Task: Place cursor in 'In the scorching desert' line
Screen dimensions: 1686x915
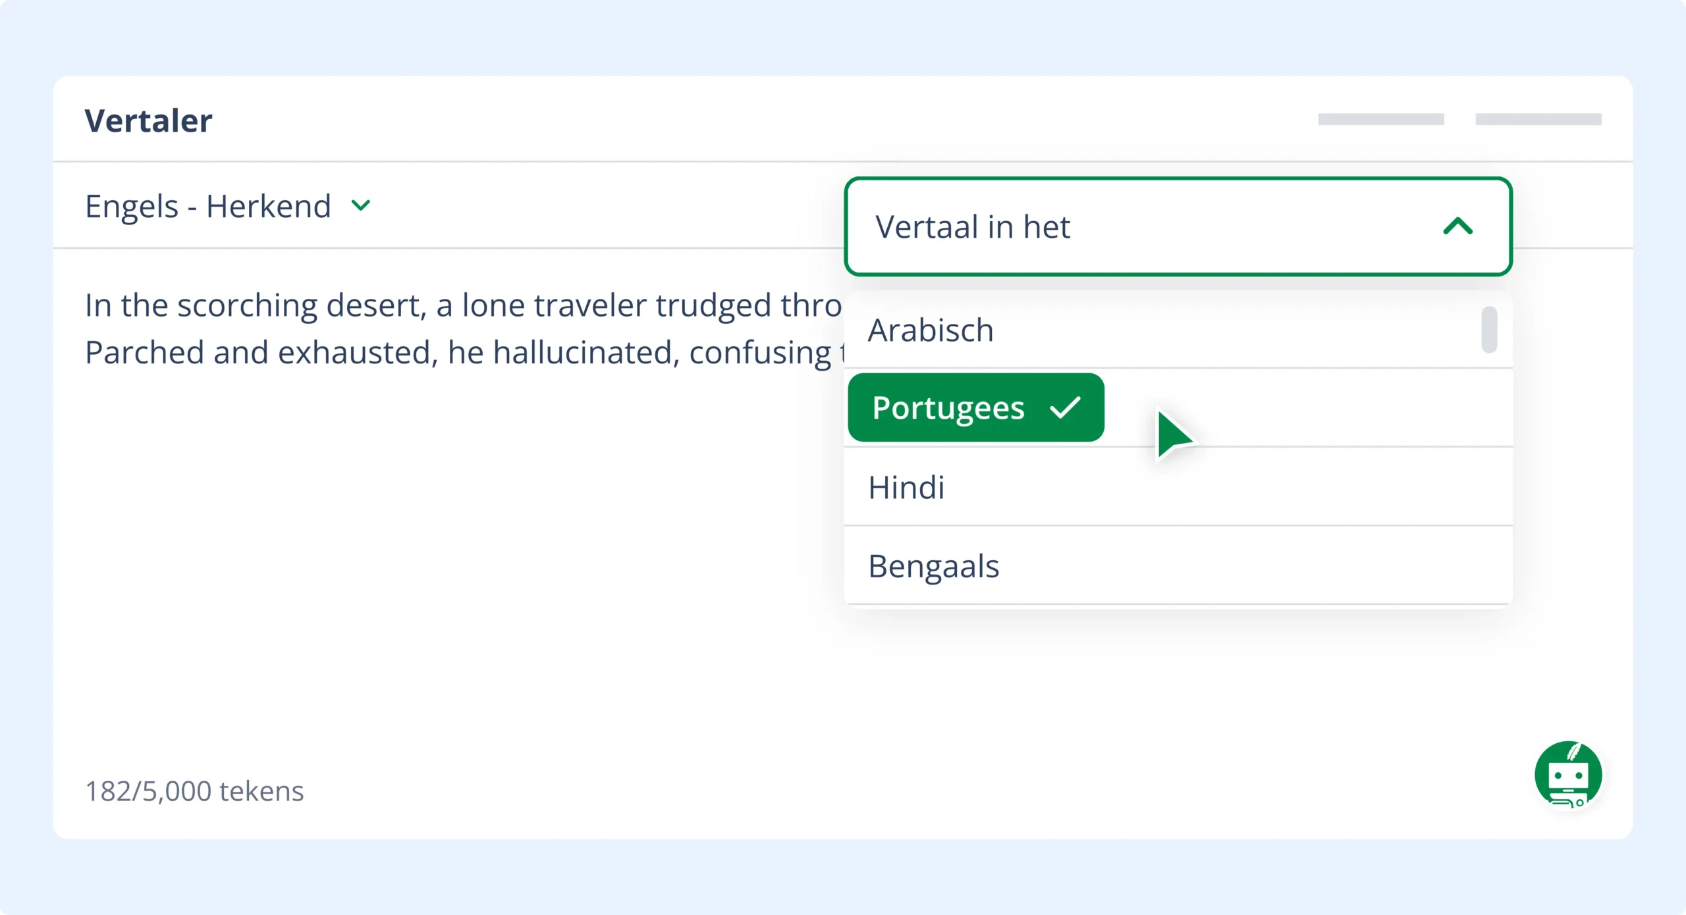Action: point(461,305)
